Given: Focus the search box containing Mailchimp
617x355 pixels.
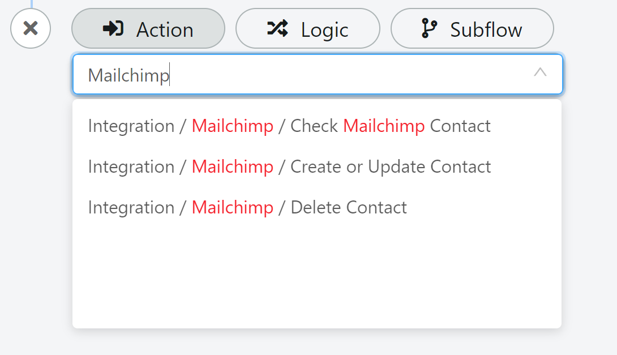Looking at the screenshot, I should point(318,74).
